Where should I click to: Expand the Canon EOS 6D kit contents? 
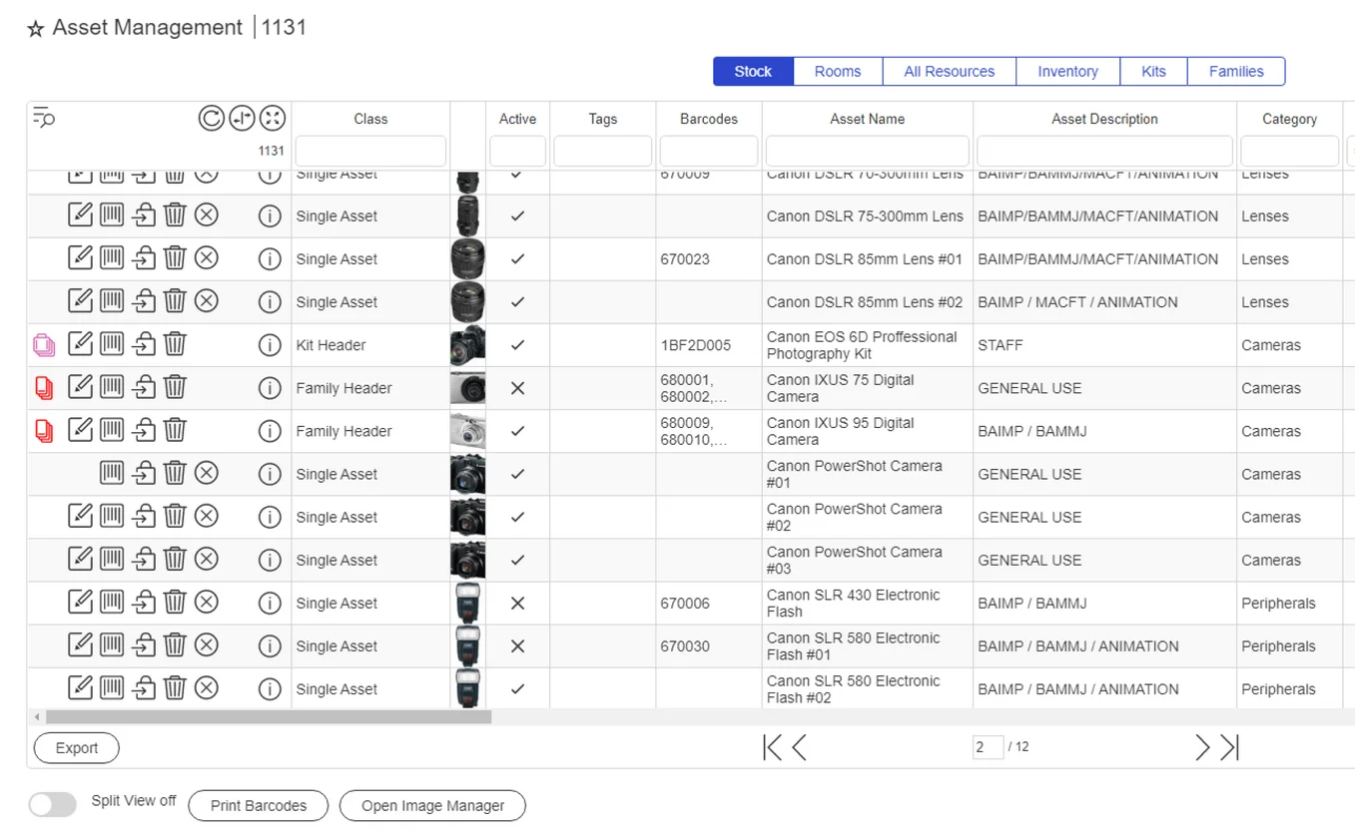(x=44, y=345)
